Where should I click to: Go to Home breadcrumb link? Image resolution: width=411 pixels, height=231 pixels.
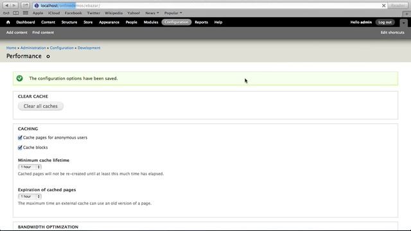click(x=12, y=48)
